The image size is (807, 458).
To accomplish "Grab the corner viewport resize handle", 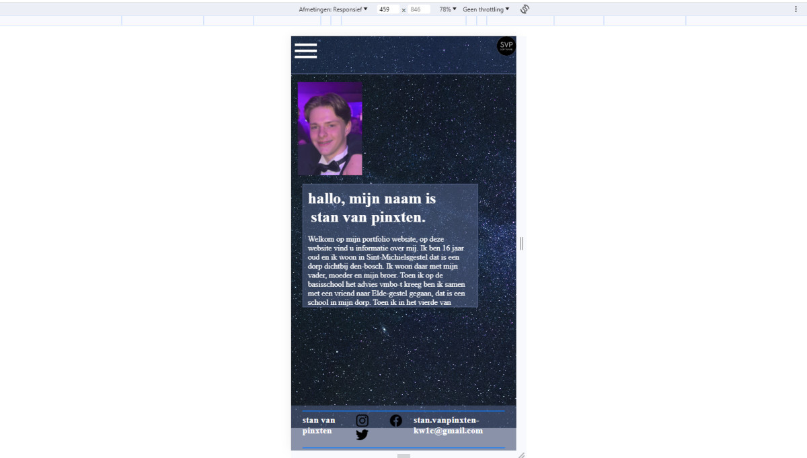I will tap(521, 455).
